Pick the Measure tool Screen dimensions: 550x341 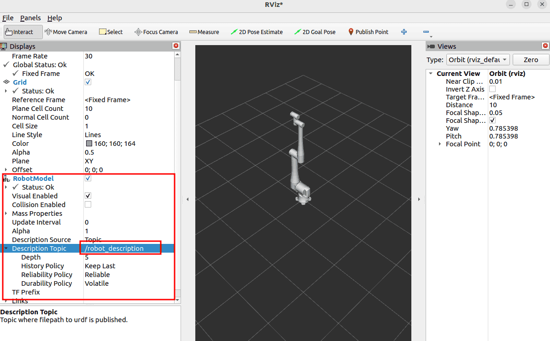(x=204, y=32)
